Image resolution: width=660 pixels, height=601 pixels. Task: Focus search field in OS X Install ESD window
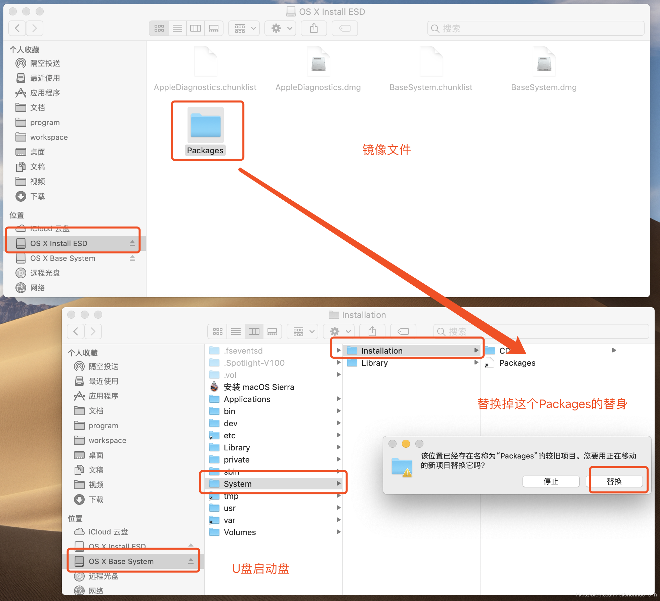click(x=536, y=28)
